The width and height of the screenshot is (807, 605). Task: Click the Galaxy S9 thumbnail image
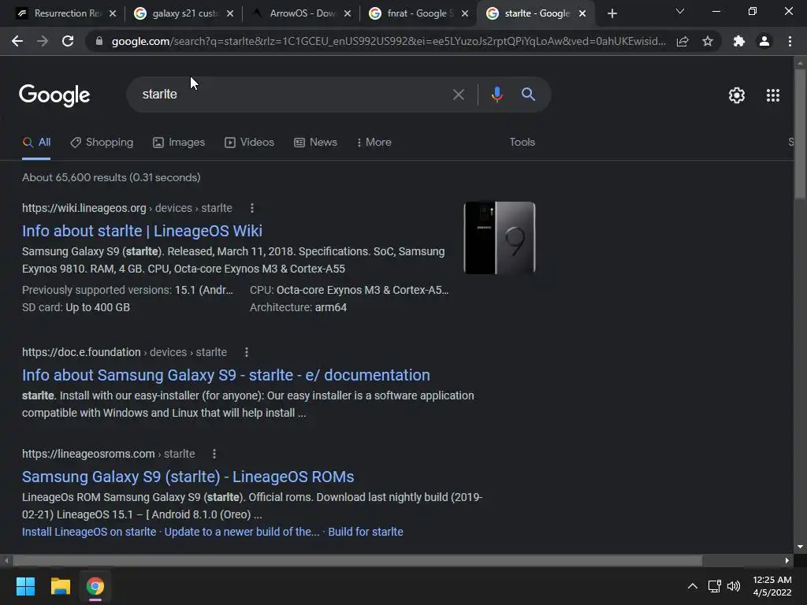(x=499, y=238)
